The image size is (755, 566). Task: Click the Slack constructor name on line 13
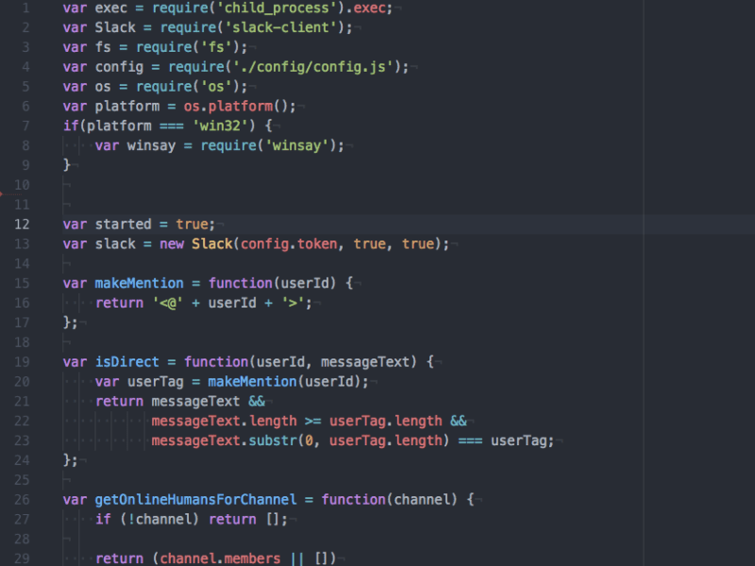click(x=212, y=244)
